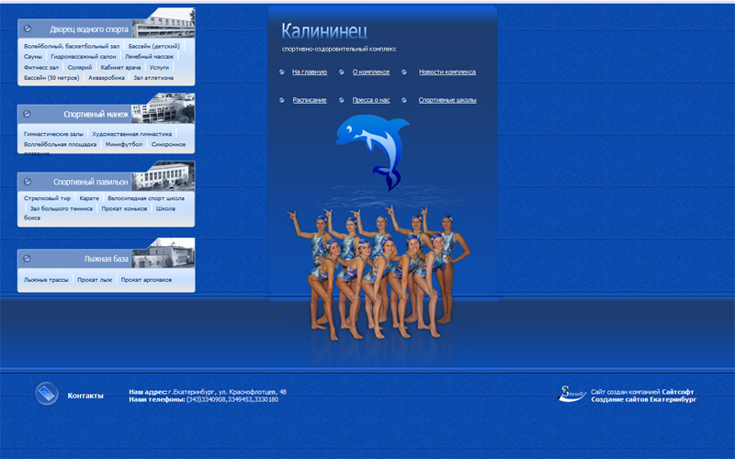735x459 pixels.
Task: Open Гимнастические залы link
Action: (x=53, y=133)
